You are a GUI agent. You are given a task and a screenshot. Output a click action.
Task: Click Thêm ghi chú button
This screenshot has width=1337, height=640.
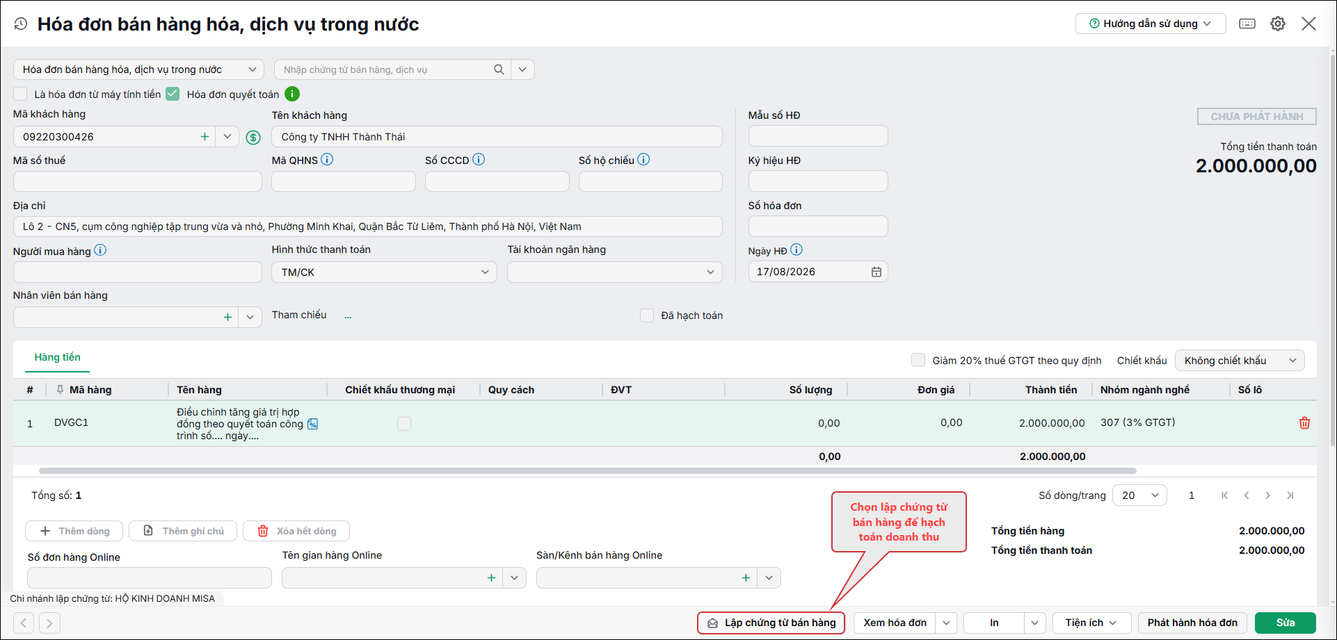183,531
